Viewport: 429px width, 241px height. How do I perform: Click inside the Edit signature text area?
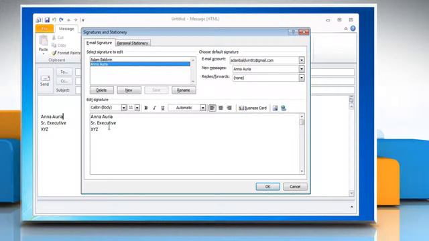point(195,144)
